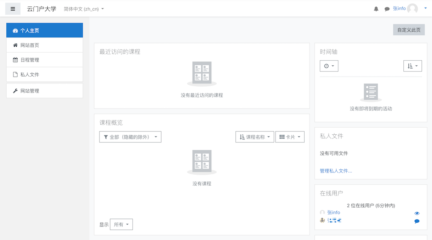Click the 自定义此页 button
This screenshot has width=432, height=240.
click(409, 30)
